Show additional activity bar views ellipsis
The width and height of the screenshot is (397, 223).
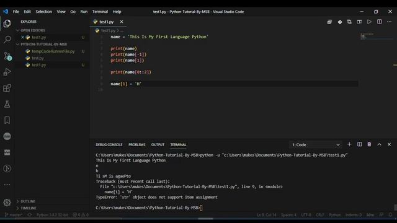coord(7,185)
